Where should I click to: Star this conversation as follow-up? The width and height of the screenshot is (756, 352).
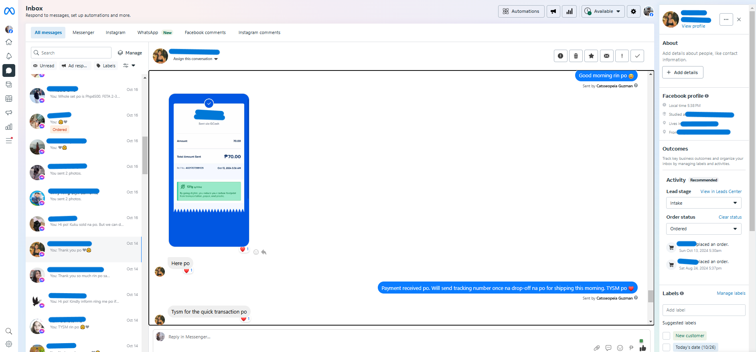[x=591, y=56]
